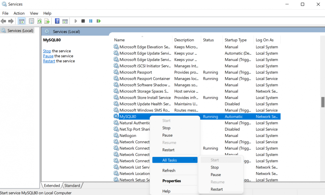
Task: Click the Help toolbar icon
Action: [x=57, y=21]
